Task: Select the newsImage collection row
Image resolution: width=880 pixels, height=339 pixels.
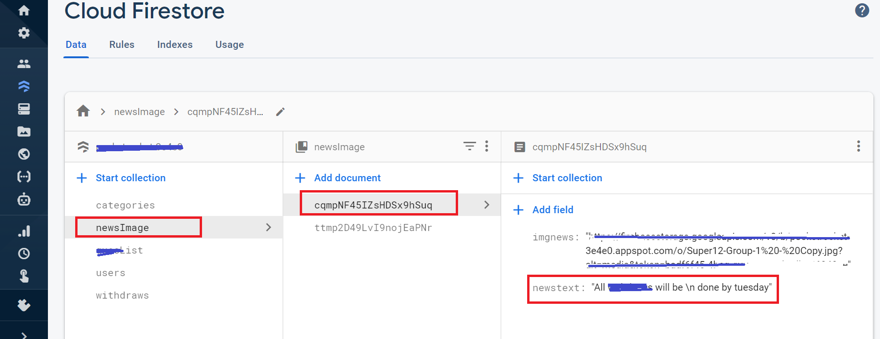Action: tap(173, 227)
